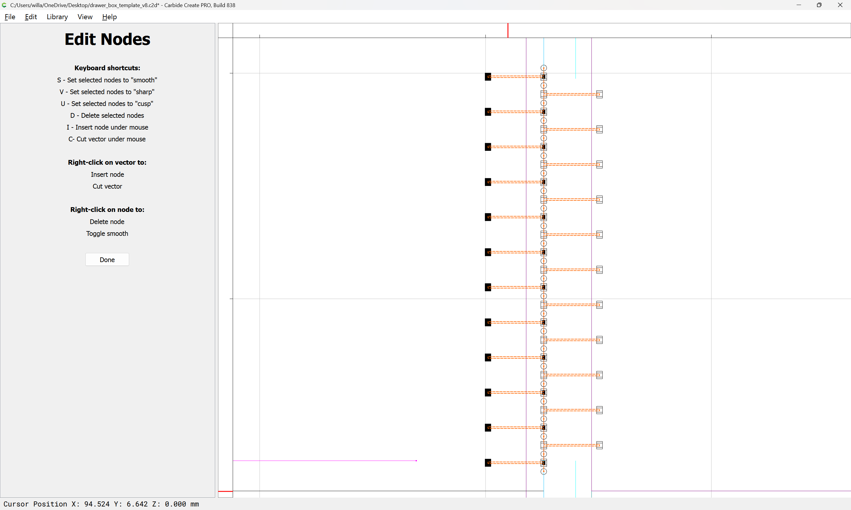This screenshot has width=851, height=510.
Task: Select the topmost filled black square node
Action: tap(488, 77)
